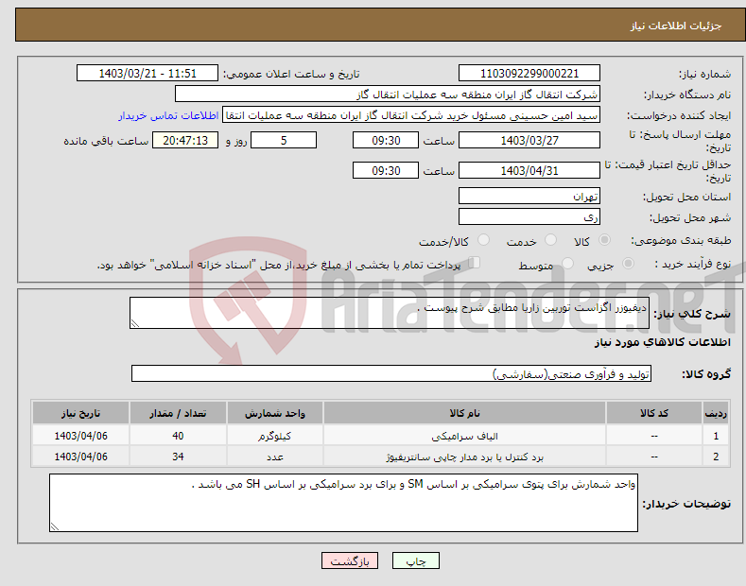The image size is (746, 586).
Task: Click the response deadline time 09:30 field
Action: coord(386,140)
